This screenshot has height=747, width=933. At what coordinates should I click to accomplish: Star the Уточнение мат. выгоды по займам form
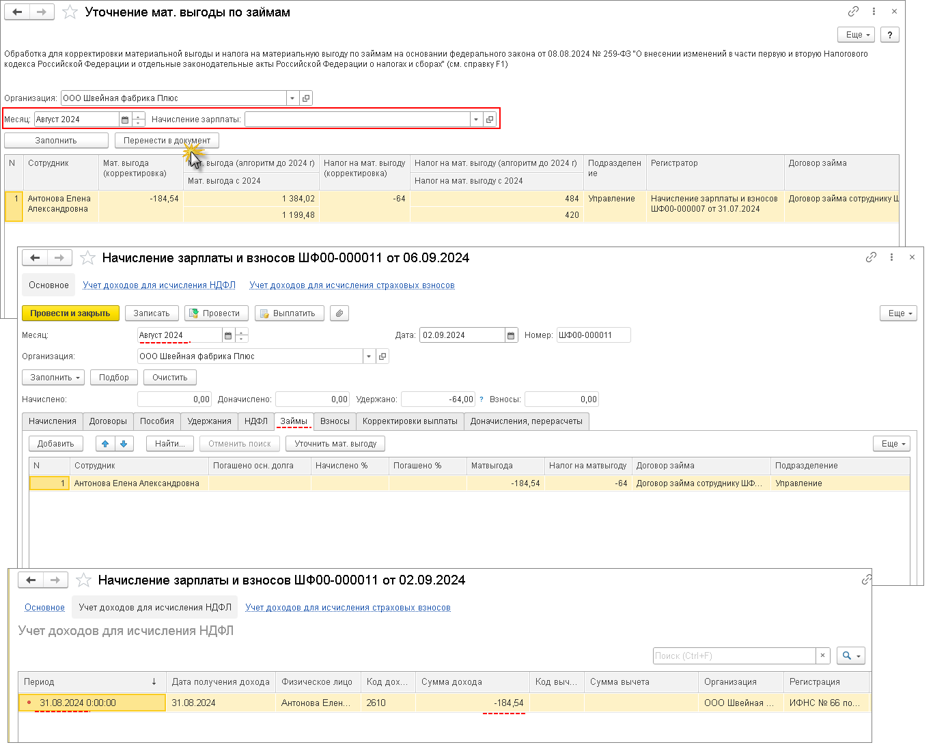click(x=70, y=12)
